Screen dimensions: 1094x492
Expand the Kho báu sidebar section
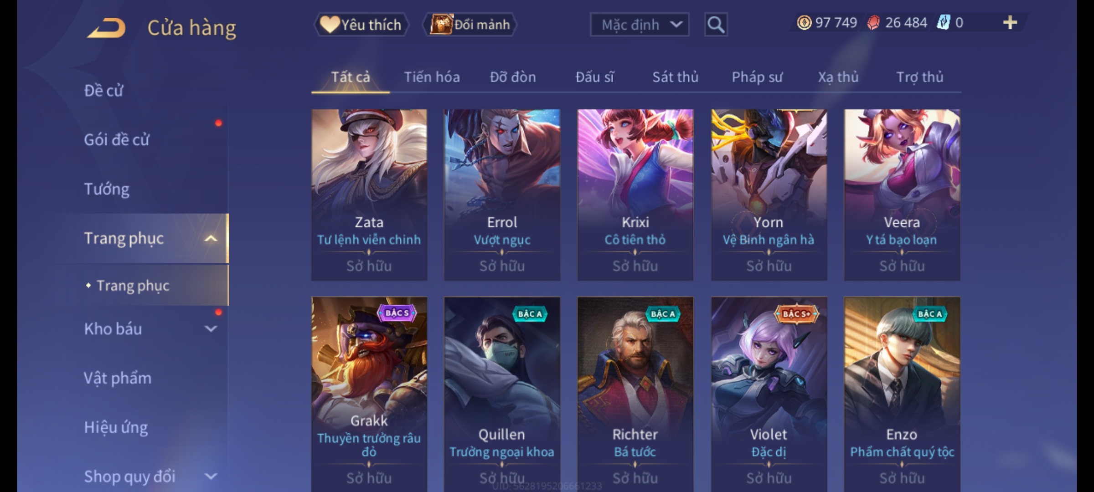pos(211,329)
